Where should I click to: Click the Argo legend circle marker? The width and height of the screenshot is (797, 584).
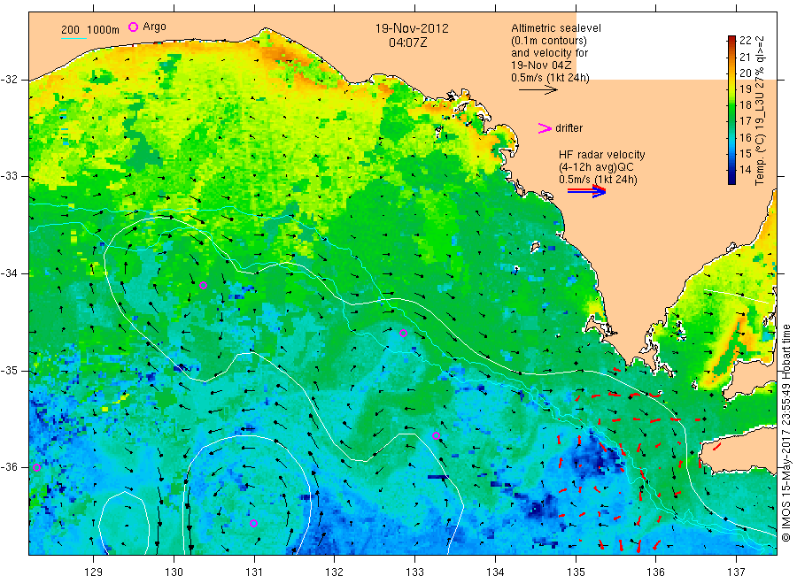tap(133, 27)
